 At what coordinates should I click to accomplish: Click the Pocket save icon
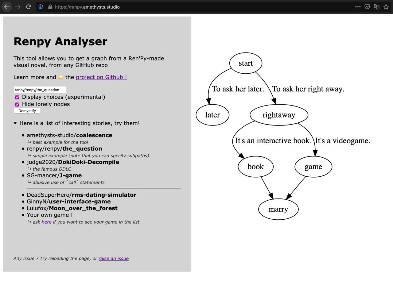(x=367, y=7)
